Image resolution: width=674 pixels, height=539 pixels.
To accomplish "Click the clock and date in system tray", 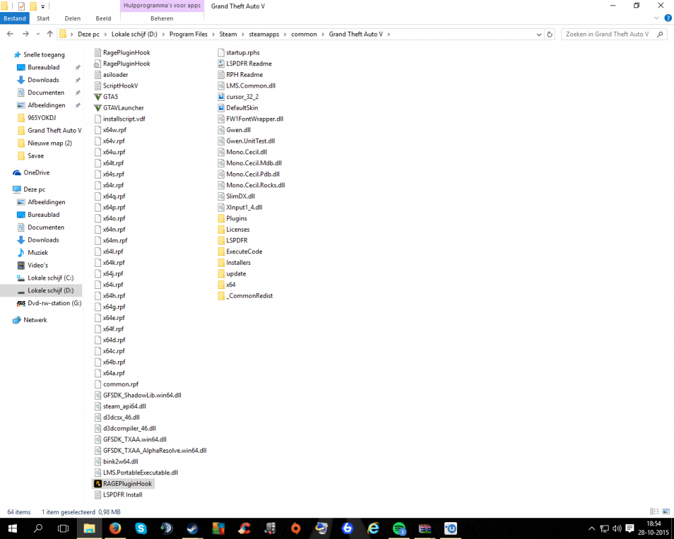I will coord(653,528).
